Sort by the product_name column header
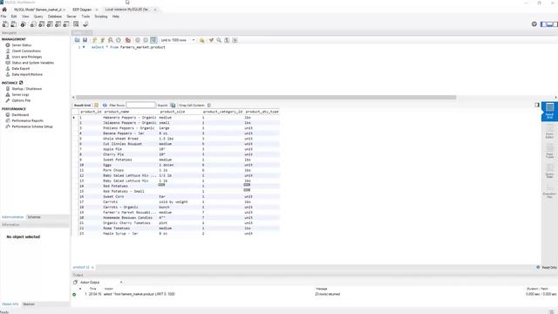558x314 pixels. click(x=117, y=112)
